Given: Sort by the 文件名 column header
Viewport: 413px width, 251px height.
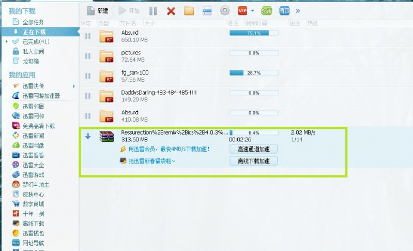Looking at the screenshot, I should pyautogui.click(x=128, y=23).
